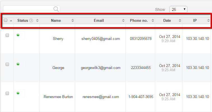Click Renesmee Burton's green status dot

click(18, 93)
